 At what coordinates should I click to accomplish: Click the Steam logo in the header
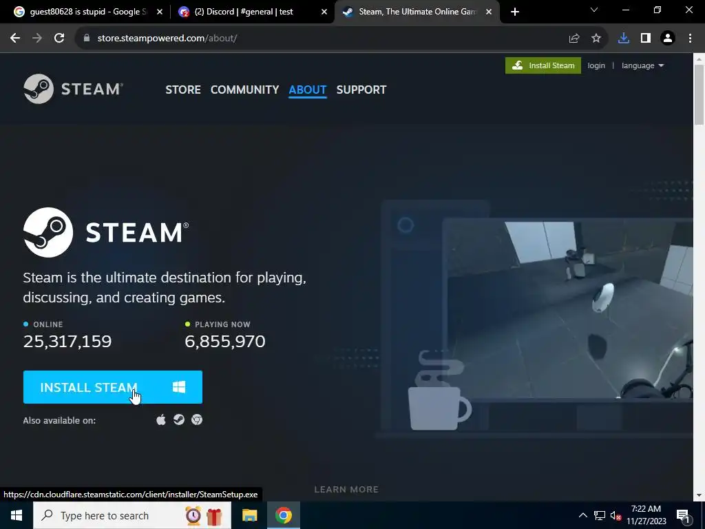(x=73, y=89)
